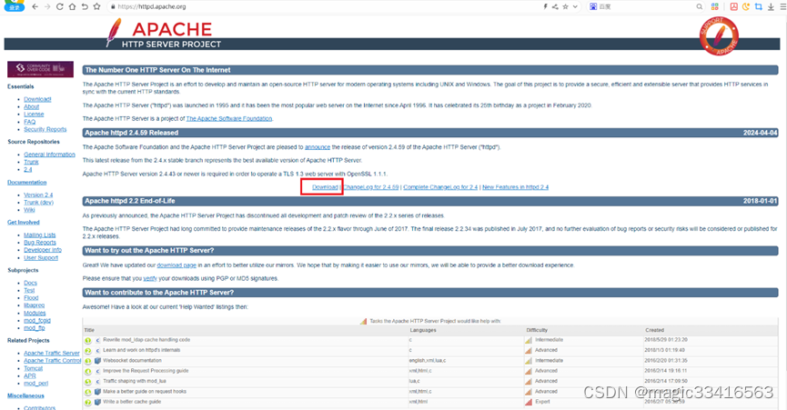This screenshot has height=410, width=787.
Task: Click the browser forward arrow
Action: [x=47, y=6]
